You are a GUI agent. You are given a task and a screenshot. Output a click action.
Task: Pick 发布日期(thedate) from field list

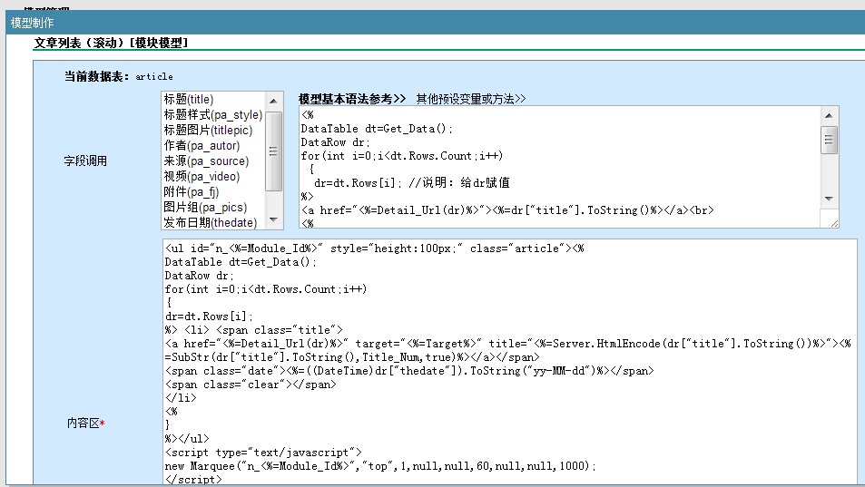pos(210,222)
